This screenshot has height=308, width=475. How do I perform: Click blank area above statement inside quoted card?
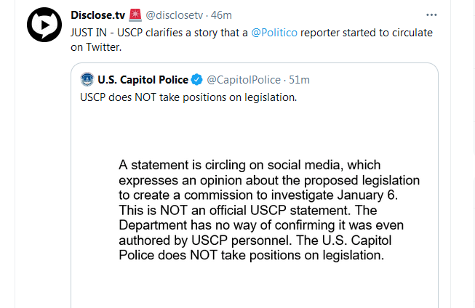pos(255,131)
